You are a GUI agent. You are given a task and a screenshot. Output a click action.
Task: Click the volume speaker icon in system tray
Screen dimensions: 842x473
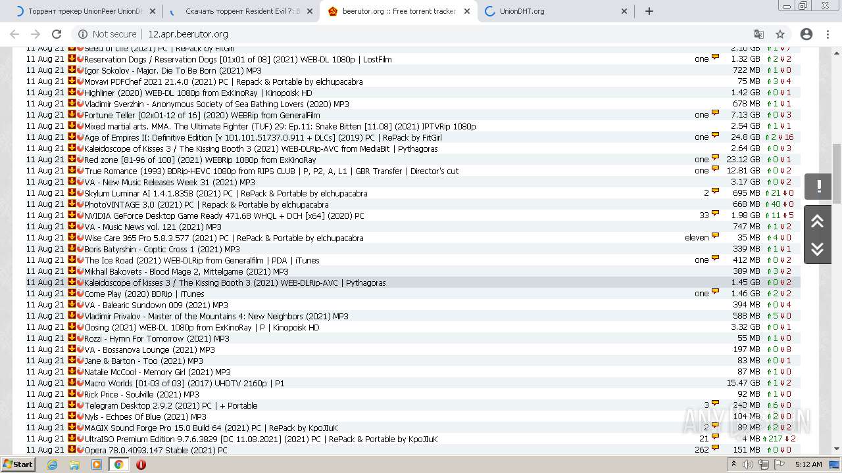pyautogui.click(x=748, y=464)
